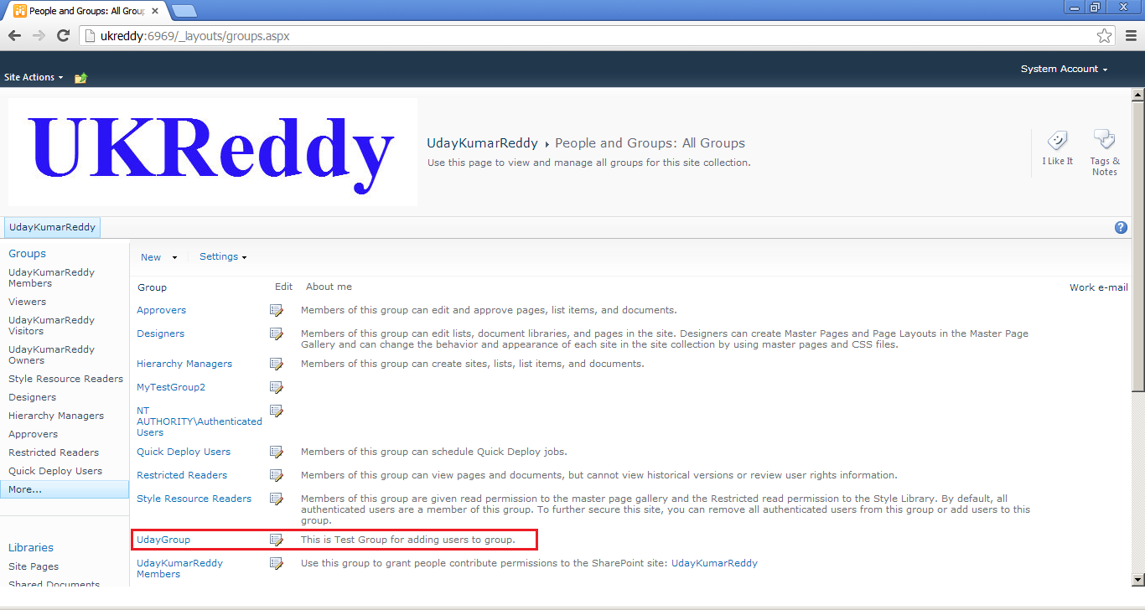The image size is (1145, 610).
Task: Open a new browser tab
Action: tap(184, 11)
